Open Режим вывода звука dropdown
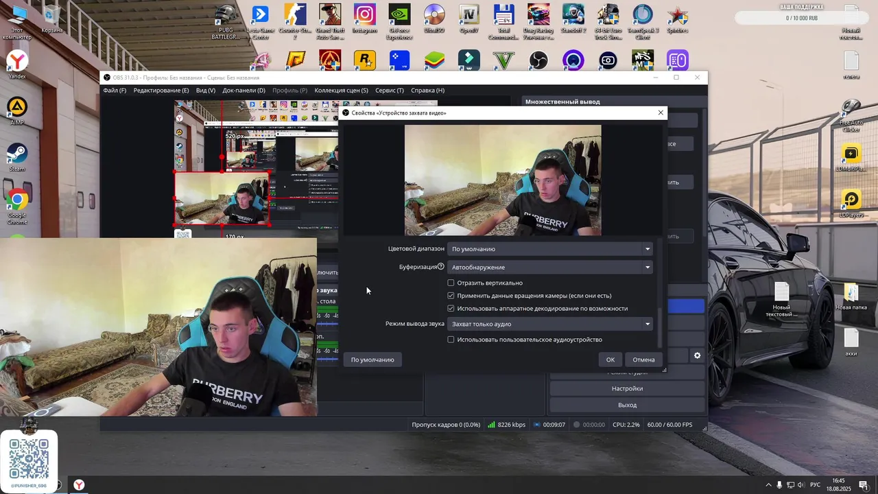Screen dimensions: 878x494 (550, 324)
